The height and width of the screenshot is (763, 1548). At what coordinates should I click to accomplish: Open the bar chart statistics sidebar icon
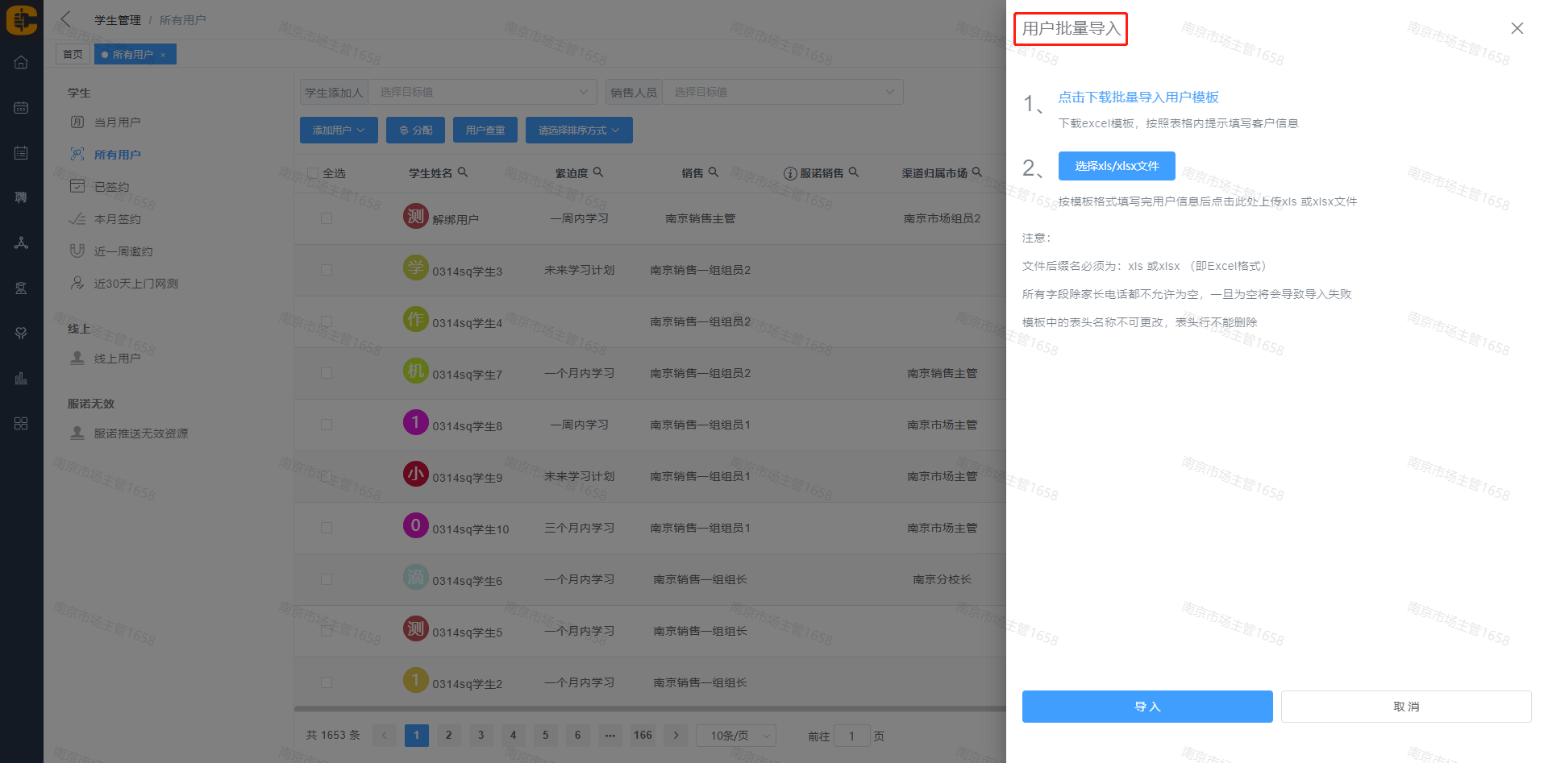(21, 378)
